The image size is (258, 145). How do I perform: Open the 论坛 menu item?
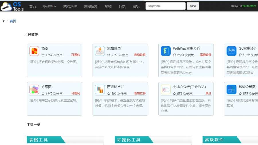pos(136,6)
